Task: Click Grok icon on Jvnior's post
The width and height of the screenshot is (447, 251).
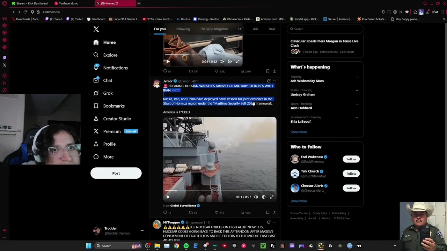Action: pyautogui.click(x=269, y=81)
